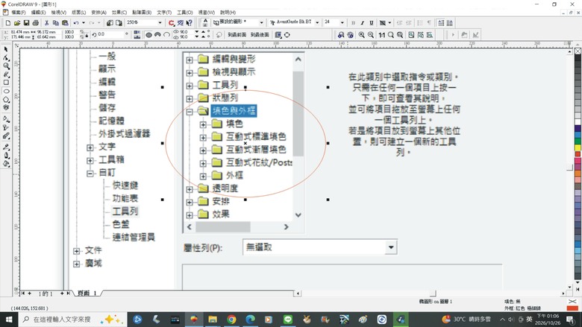
Task: Toggle the lock aspect ratio button
Action: click(86, 35)
